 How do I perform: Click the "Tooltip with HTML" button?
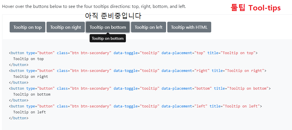189,27
